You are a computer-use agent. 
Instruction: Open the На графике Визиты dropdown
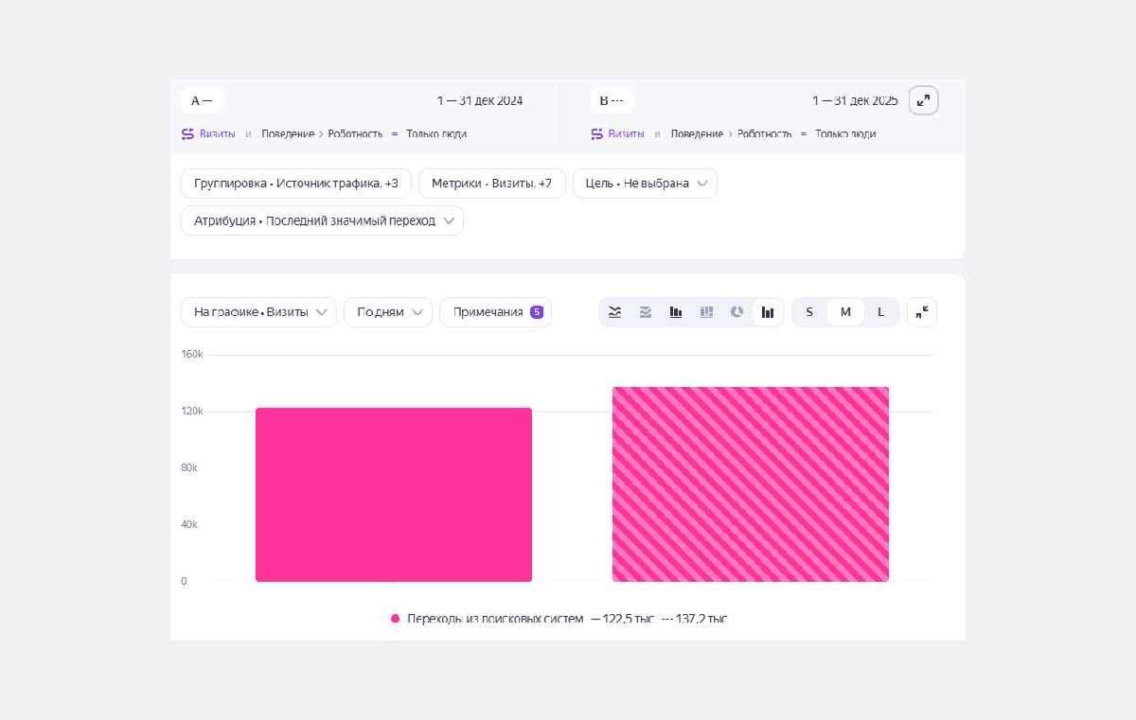258,312
